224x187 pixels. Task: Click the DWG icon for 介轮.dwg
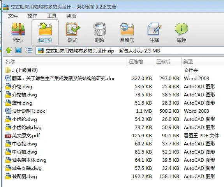pos(8,86)
